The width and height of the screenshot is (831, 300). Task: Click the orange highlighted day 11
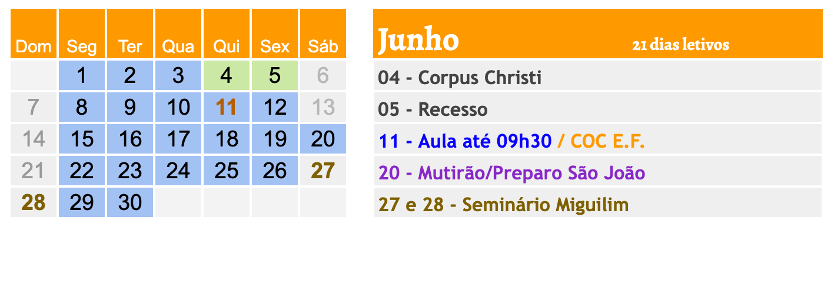coord(227,108)
